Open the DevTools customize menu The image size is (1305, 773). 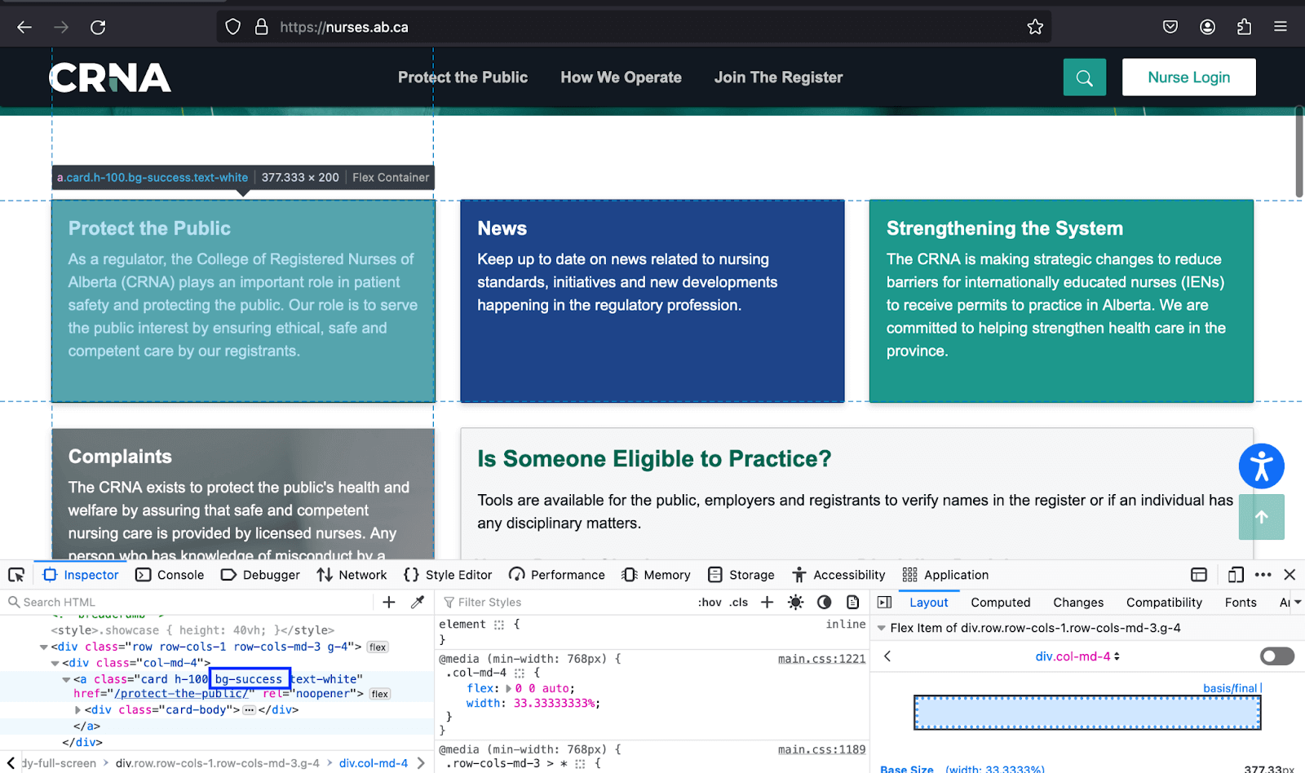[1263, 574]
